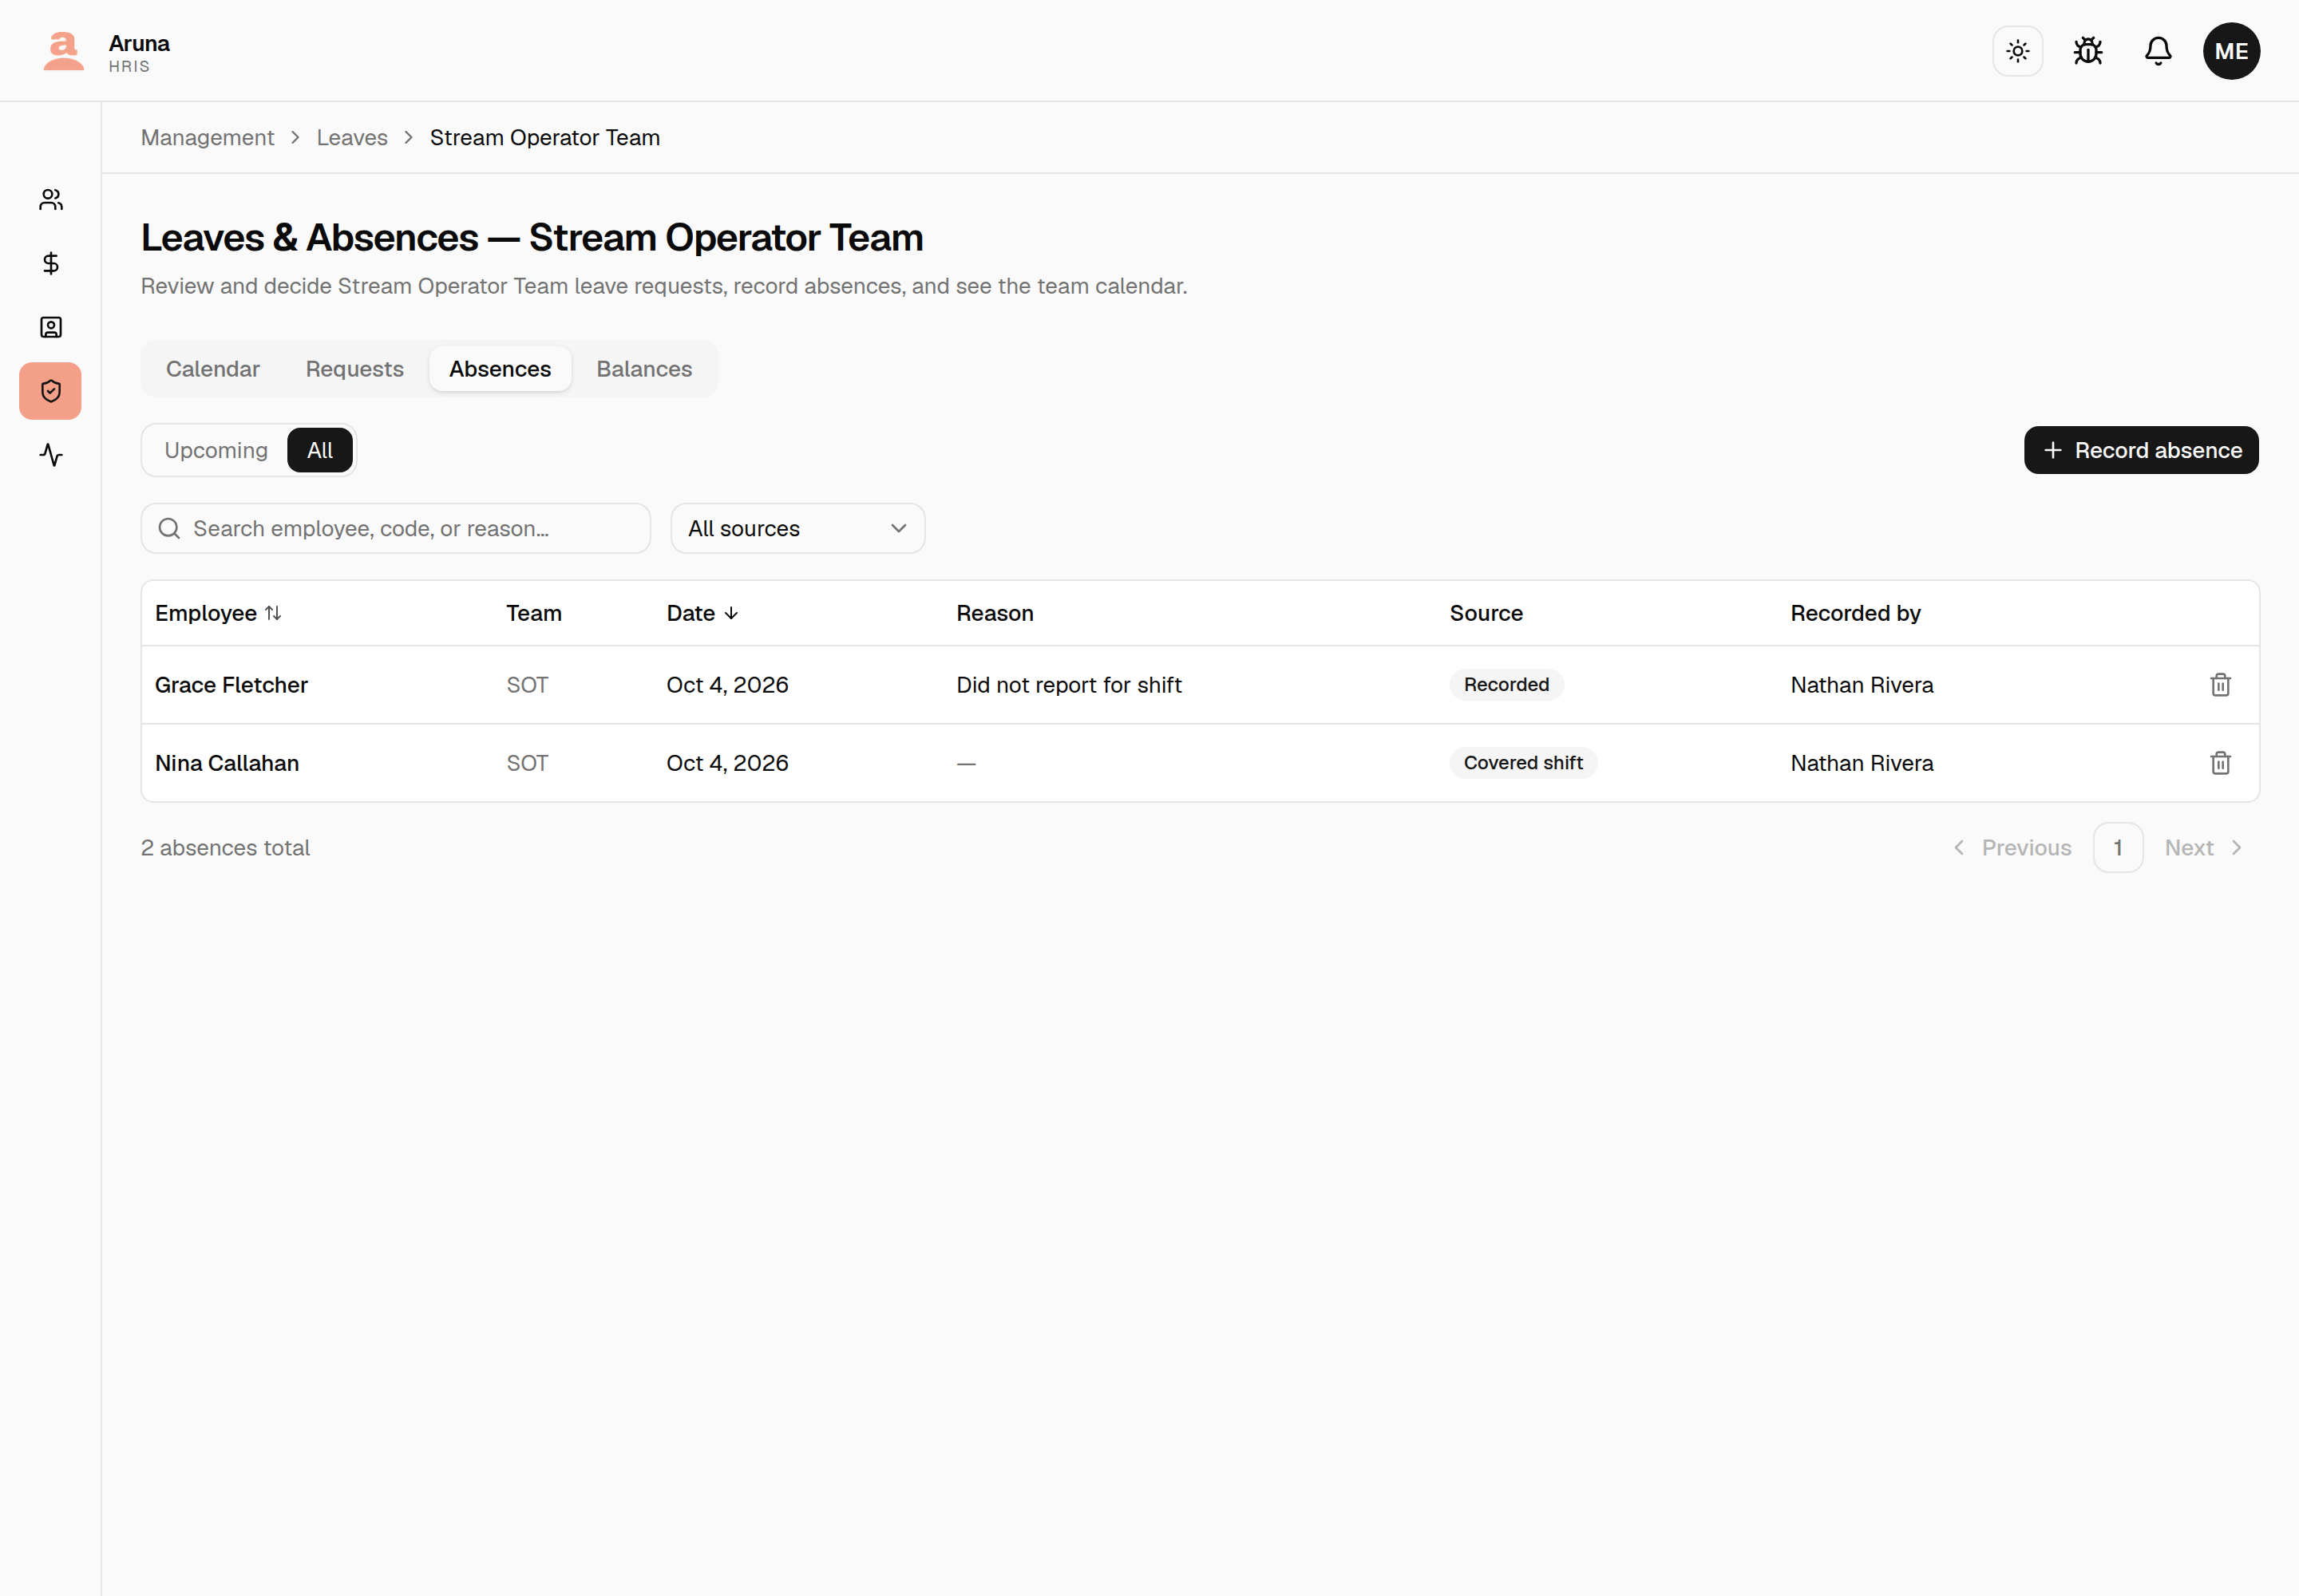Select the Absences tab
This screenshot has height=1596, width=2299.
501,369
